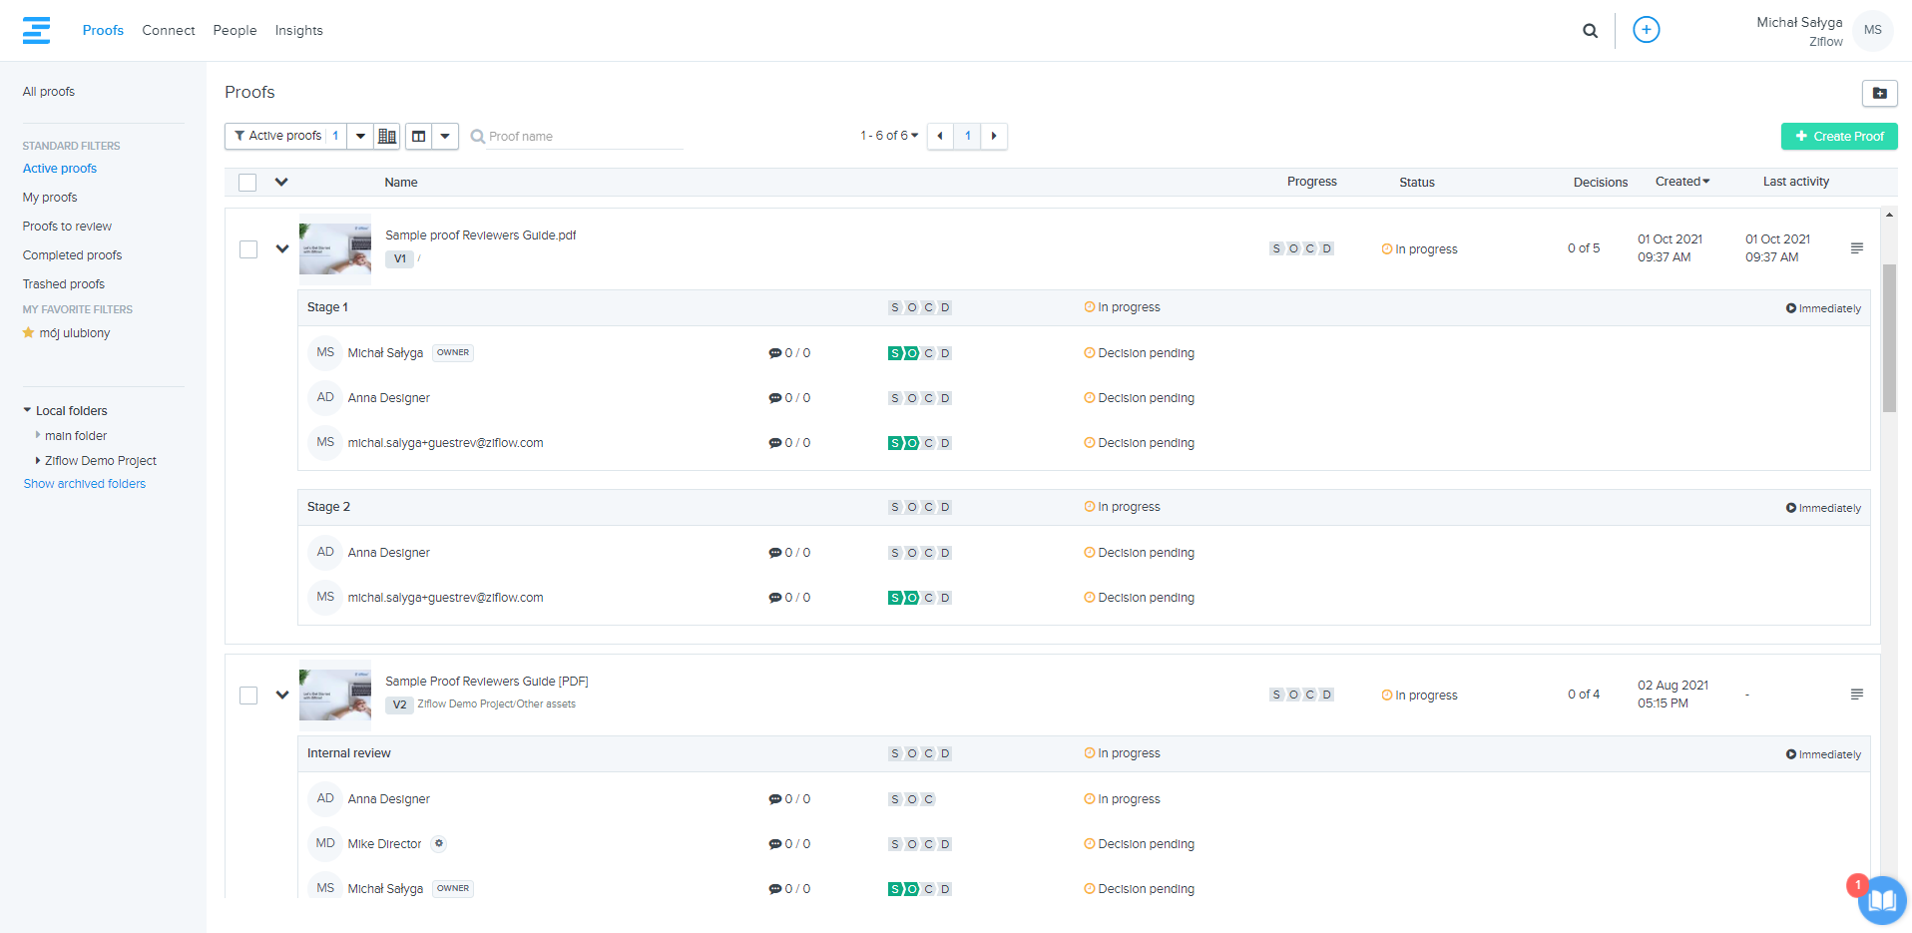Screen dimensions: 1912x933
Task: Collapse the Local folders tree
Action: (x=28, y=410)
